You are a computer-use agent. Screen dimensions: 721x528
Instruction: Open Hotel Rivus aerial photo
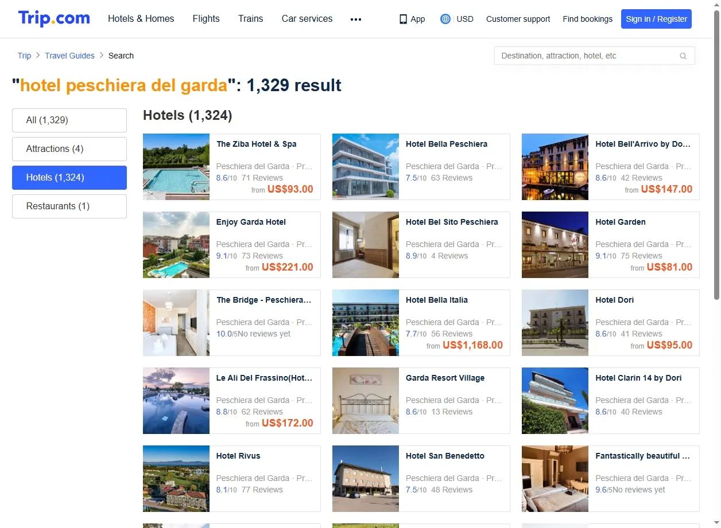[176, 479]
